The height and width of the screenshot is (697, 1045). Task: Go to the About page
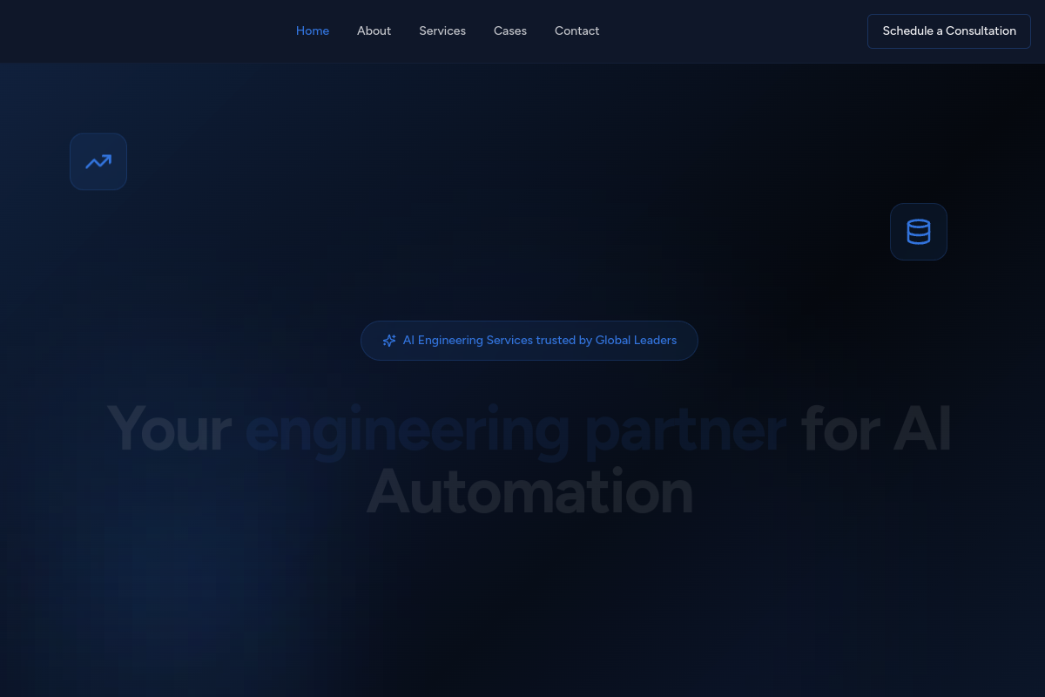point(374,30)
